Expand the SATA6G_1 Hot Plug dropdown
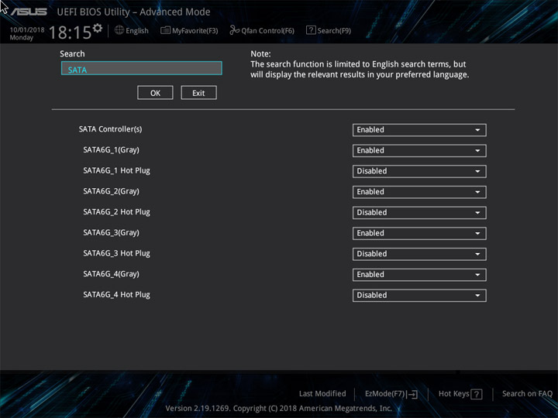 click(419, 171)
